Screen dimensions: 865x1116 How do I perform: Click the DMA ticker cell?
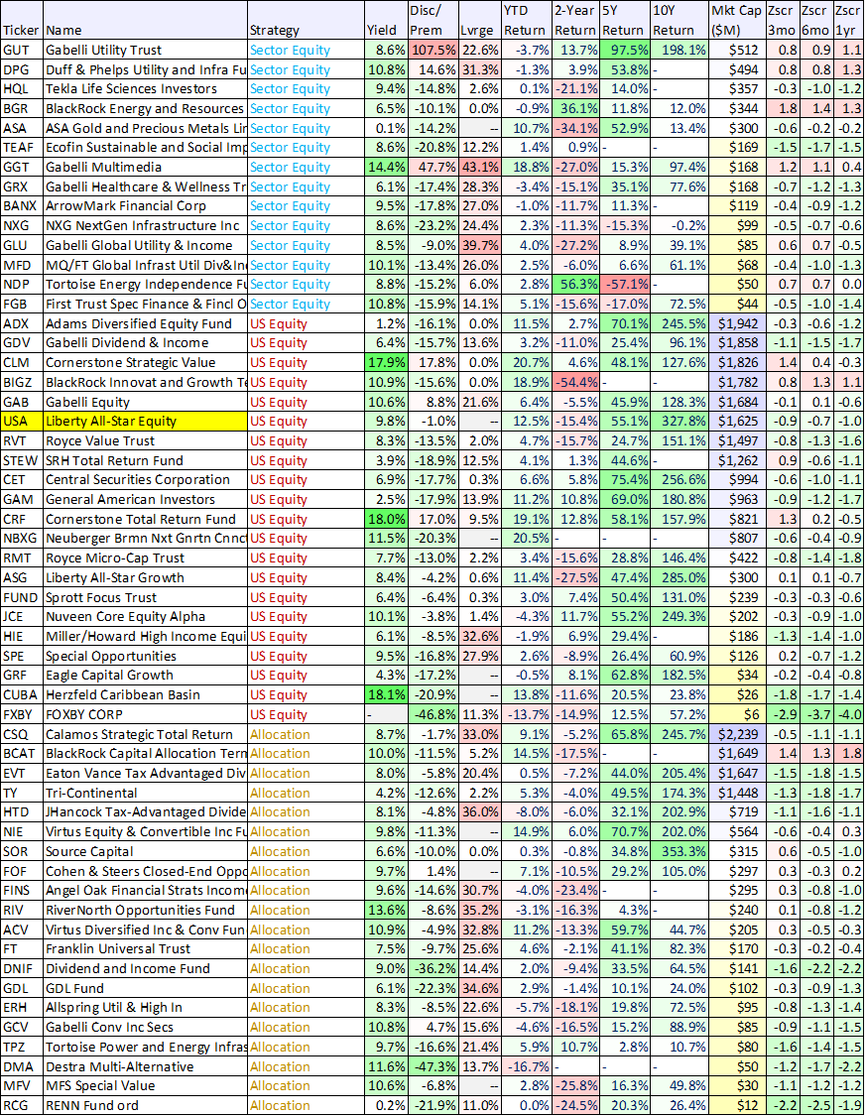[x=22, y=1066]
